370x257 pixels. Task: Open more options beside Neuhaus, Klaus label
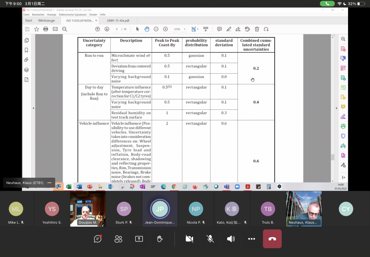49,183
